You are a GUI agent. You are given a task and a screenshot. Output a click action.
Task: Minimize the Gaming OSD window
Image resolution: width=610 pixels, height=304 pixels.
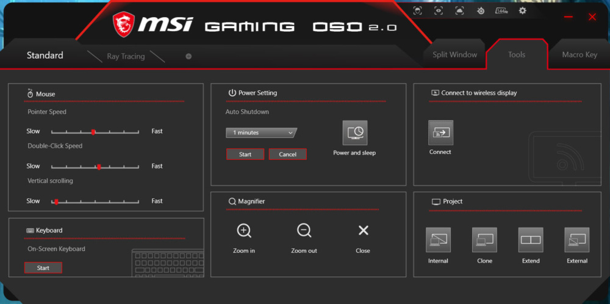point(569,16)
